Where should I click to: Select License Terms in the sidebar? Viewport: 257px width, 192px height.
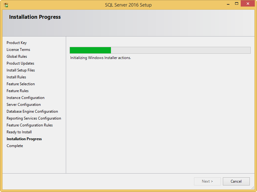(18, 50)
